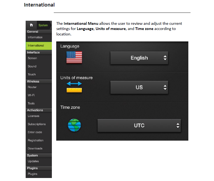
Task: Open the Registration item
Action: [39, 140]
